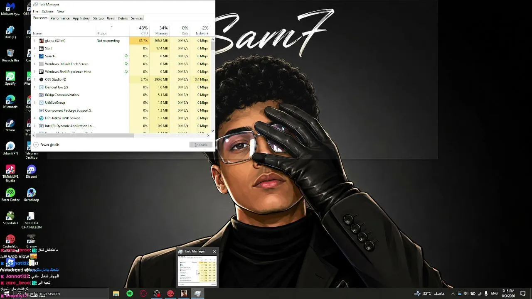Sort processes by Memory usage column
The height and width of the screenshot is (299, 532).
(x=159, y=30)
